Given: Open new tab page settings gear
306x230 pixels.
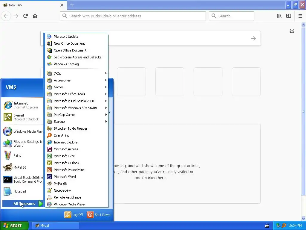Looking at the screenshot, I should click(292, 31).
